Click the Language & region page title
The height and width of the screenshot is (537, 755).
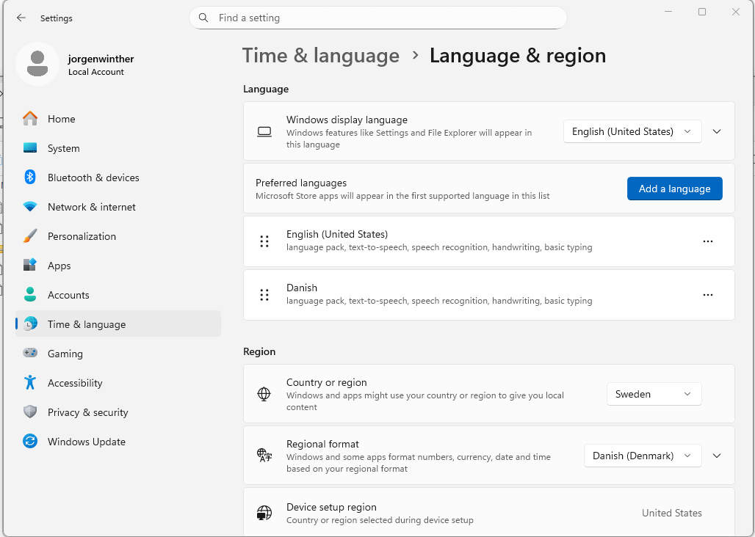tap(518, 56)
